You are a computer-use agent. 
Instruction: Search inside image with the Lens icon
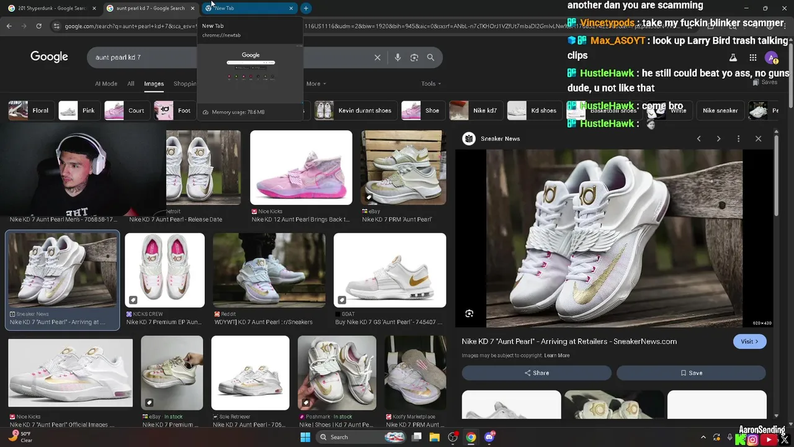click(x=470, y=314)
